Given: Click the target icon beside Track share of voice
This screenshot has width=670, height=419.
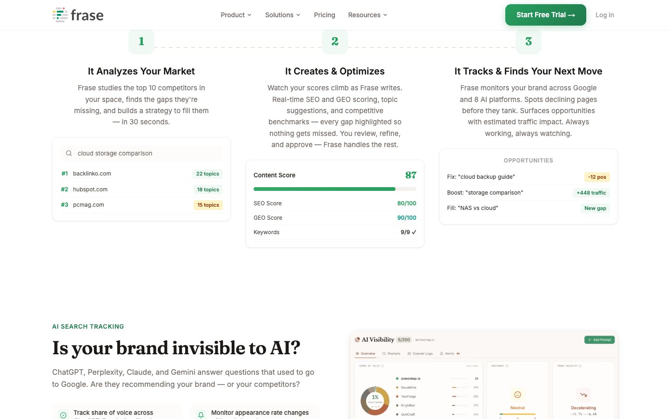Looking at the screenshot, I should pos(63,414).
